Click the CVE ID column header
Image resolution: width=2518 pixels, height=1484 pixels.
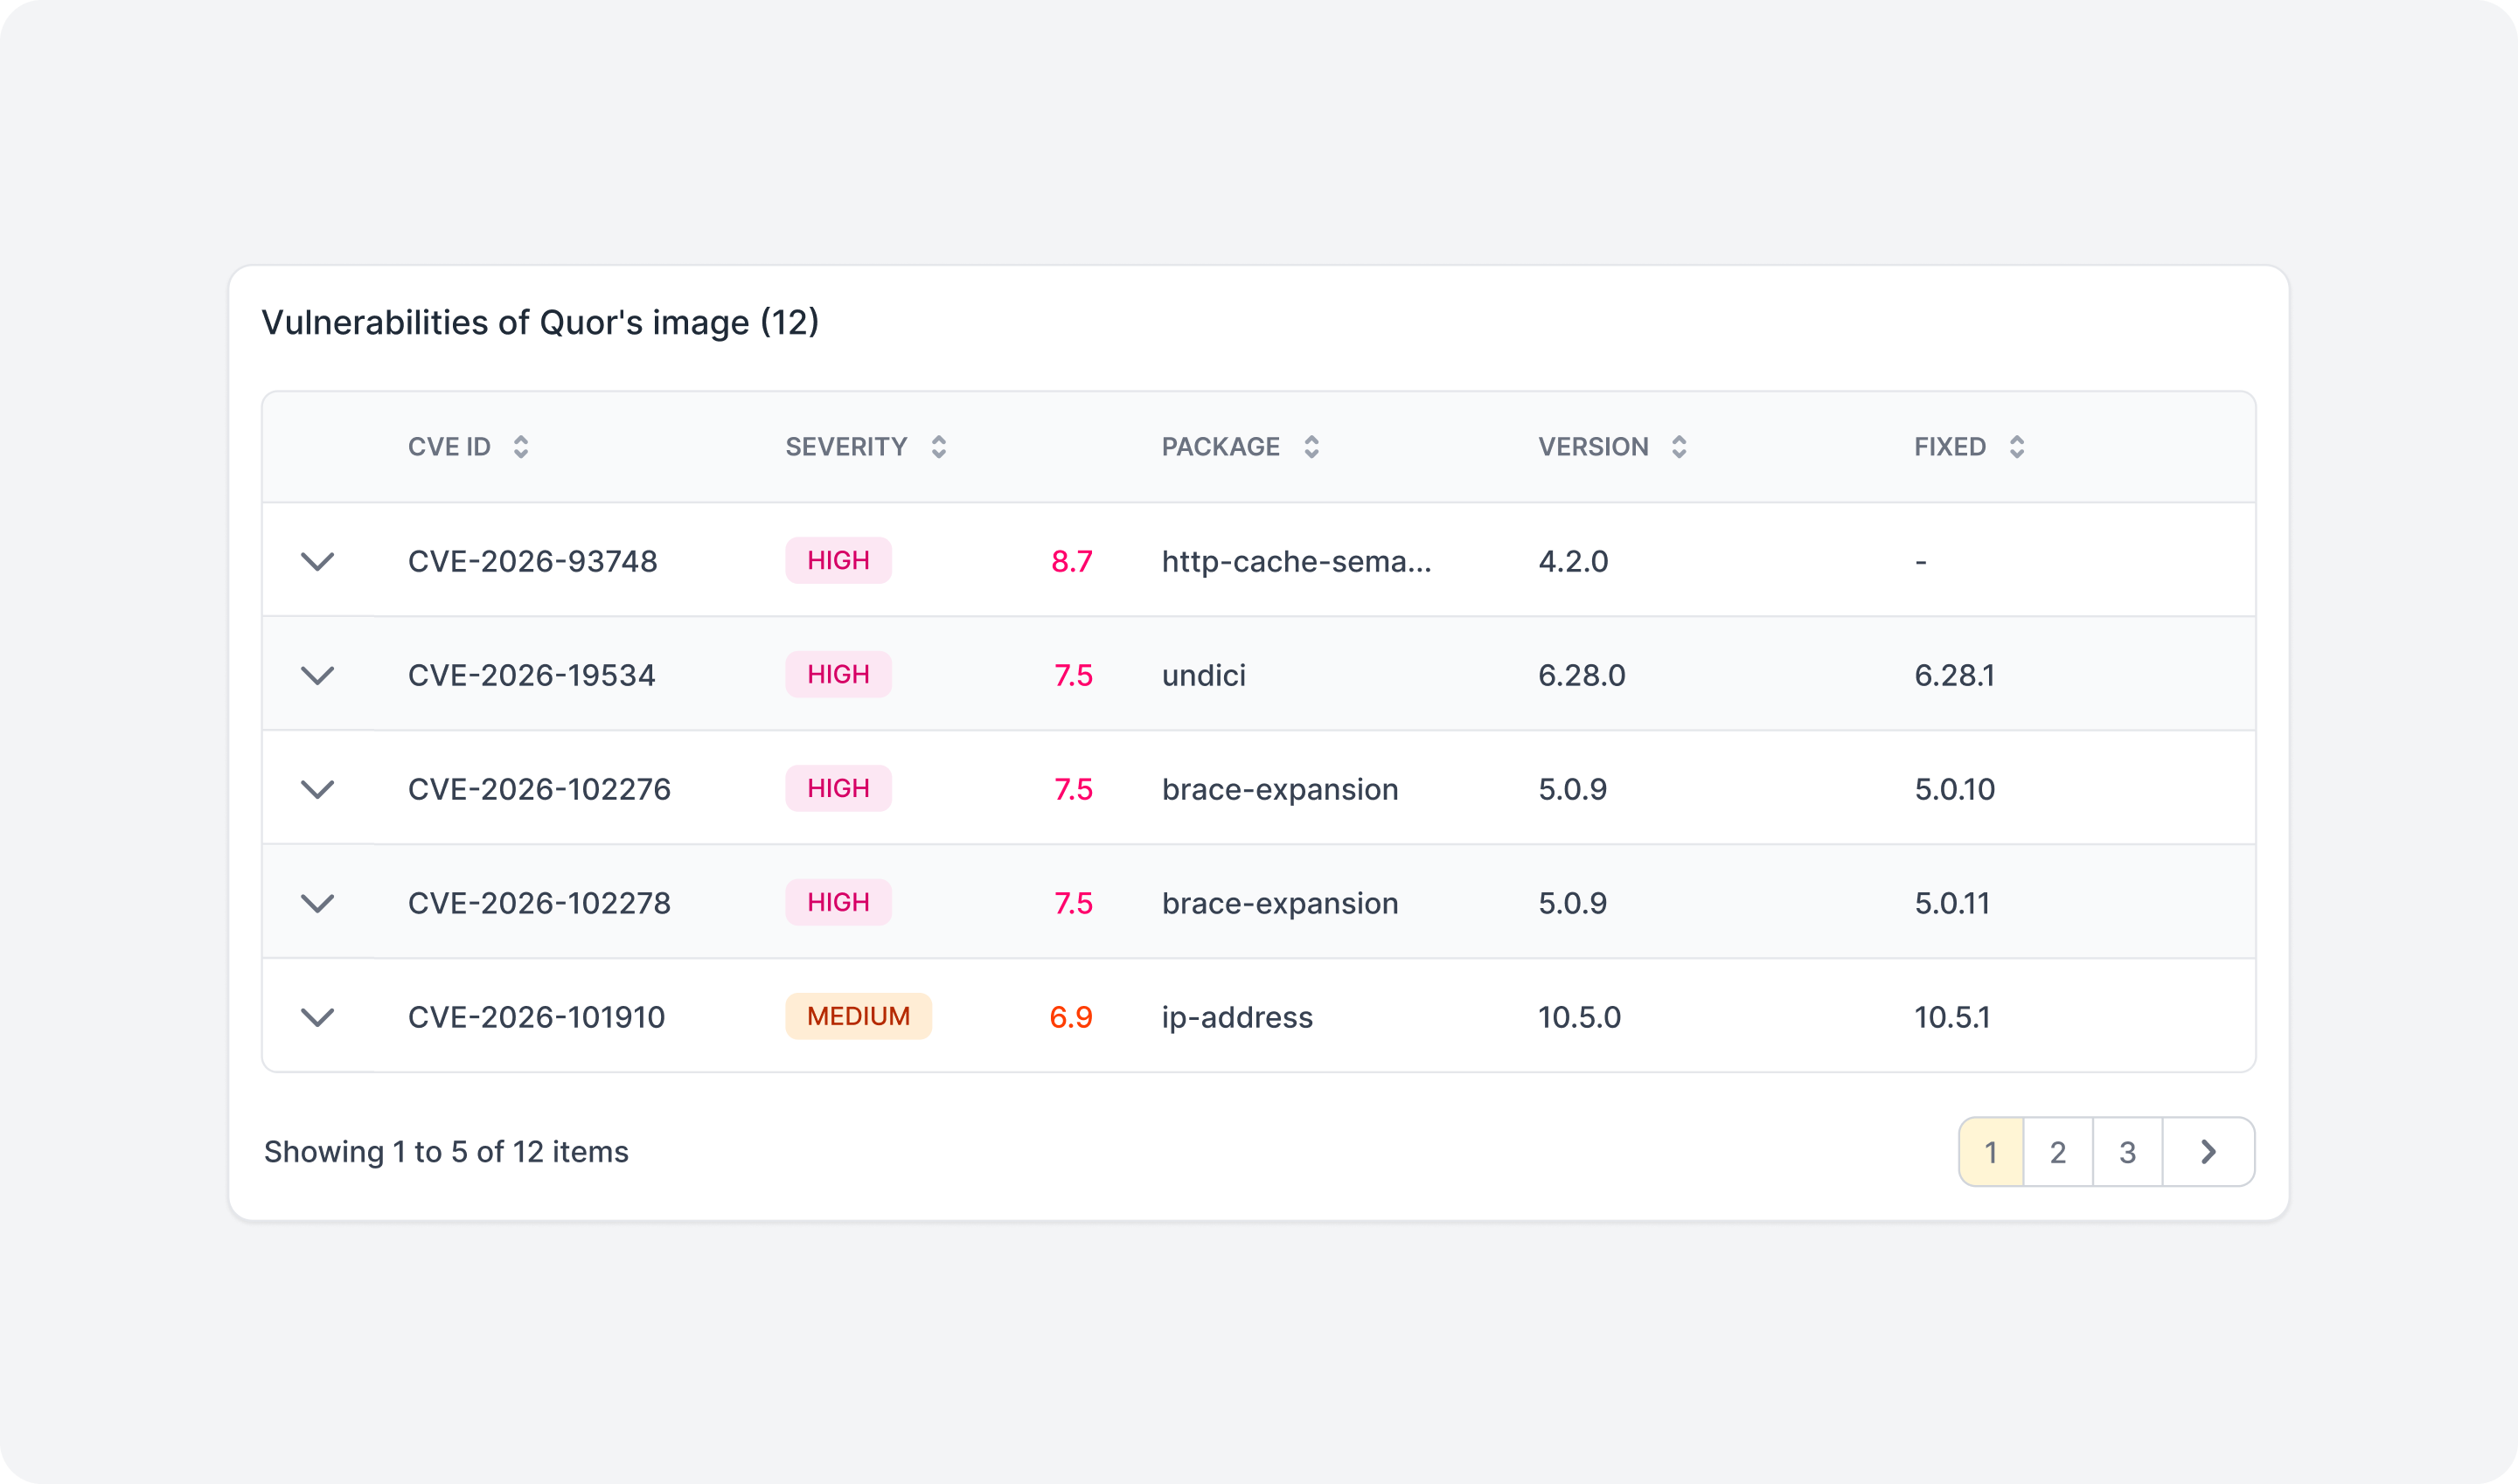[449, 447]
